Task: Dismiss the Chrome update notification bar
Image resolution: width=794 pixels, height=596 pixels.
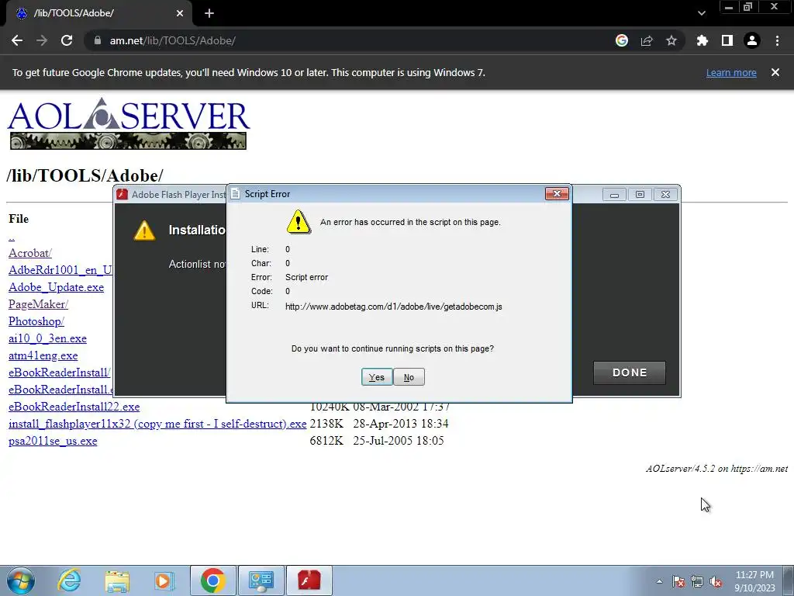Action: click(x=775, y=72)
